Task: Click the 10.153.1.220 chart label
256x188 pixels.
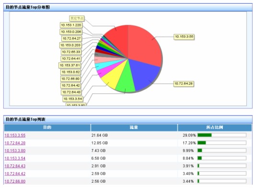Action: 71,25
